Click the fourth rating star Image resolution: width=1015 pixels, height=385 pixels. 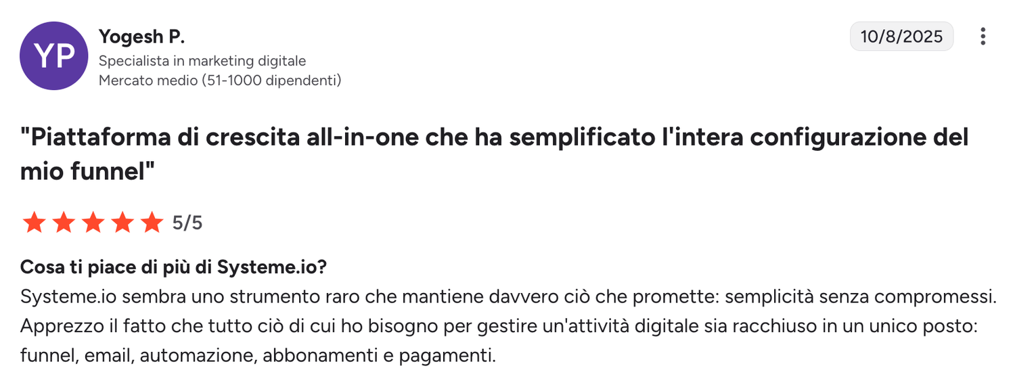tap(122, 222)
